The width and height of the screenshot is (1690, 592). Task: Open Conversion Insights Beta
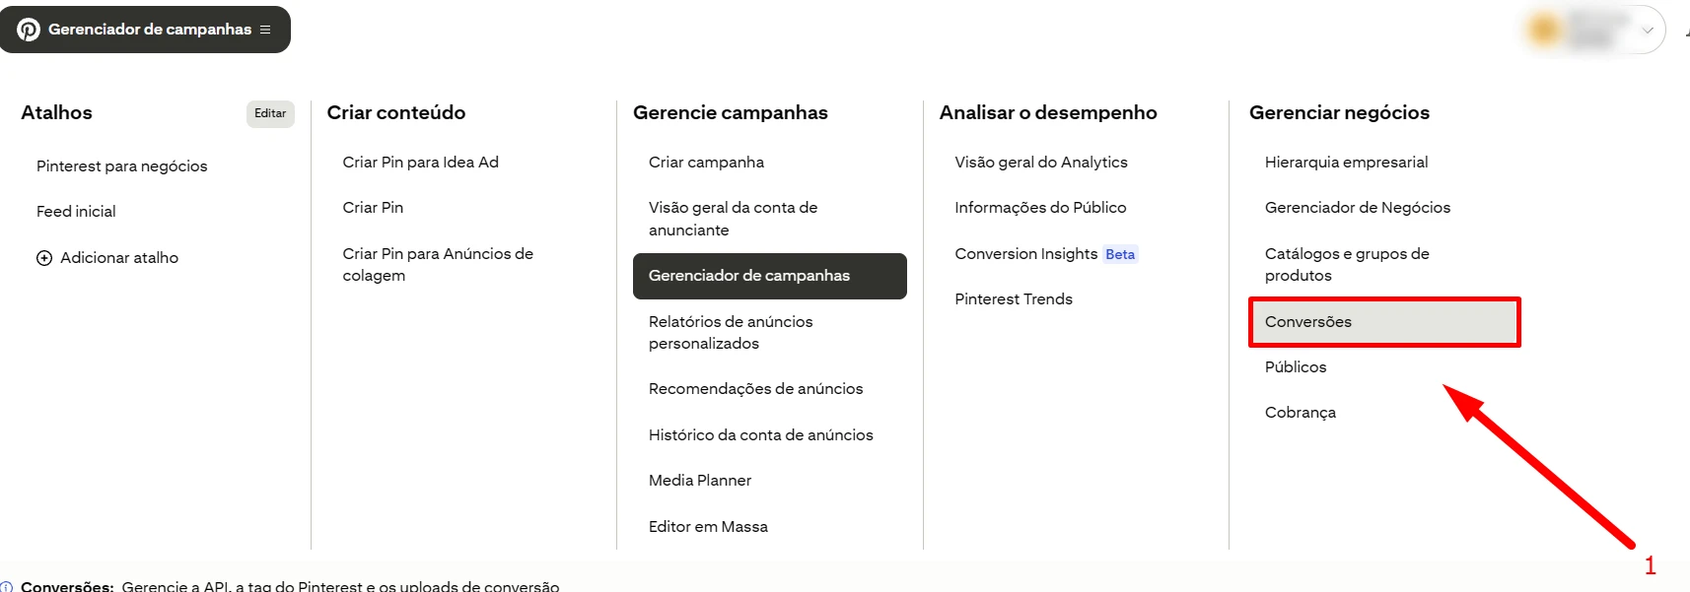(1045, 254)
